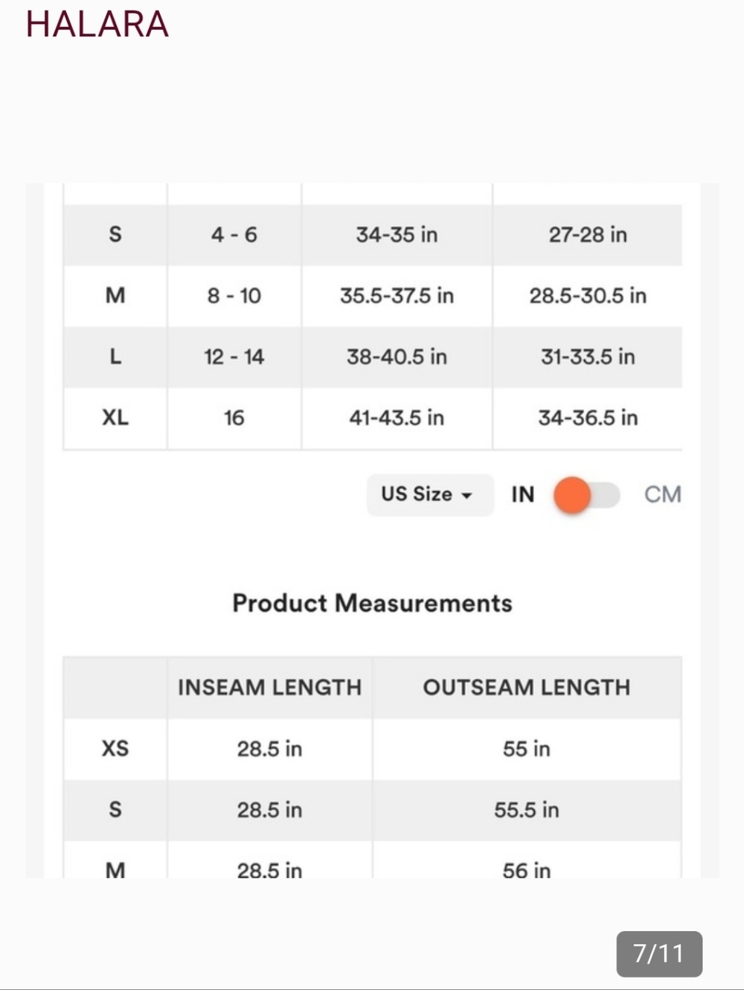Click the INSEAM LENGTH column header

pos(269,687)
